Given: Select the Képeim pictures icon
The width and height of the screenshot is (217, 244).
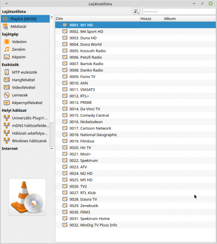Looking at the screenshot, I should pos(7,57).
